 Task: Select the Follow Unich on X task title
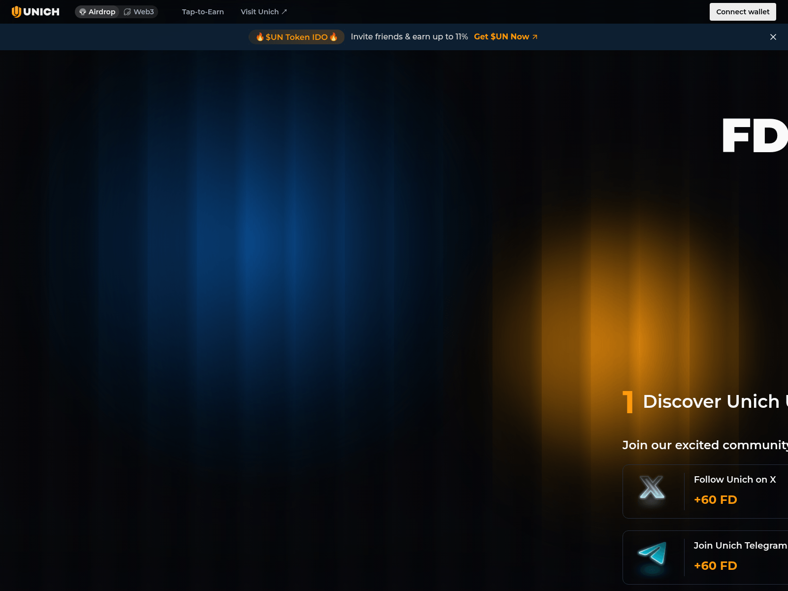(x=735, y=480)
